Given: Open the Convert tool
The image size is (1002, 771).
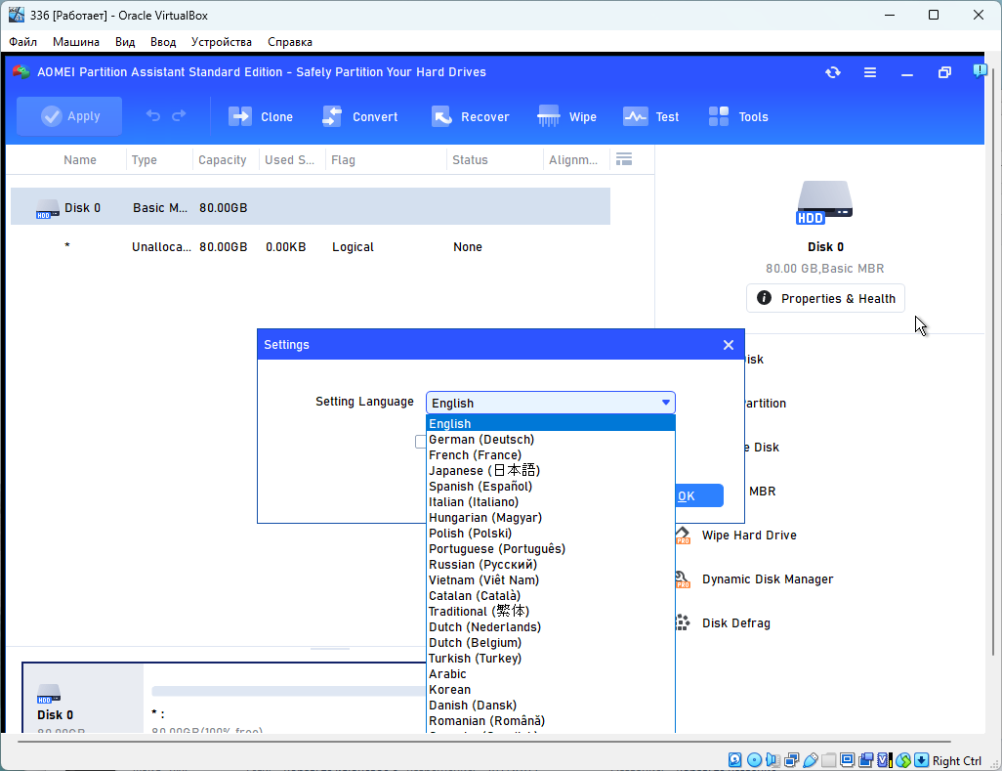Looking at the screenshot, I should (x=332, y=117).
